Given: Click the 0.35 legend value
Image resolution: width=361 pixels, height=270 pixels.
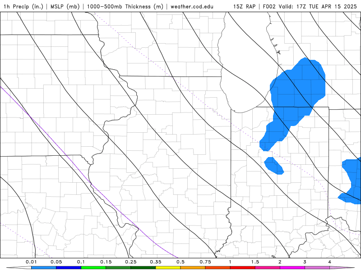Looking at the screenshot, I should click(x=156, y=262).
